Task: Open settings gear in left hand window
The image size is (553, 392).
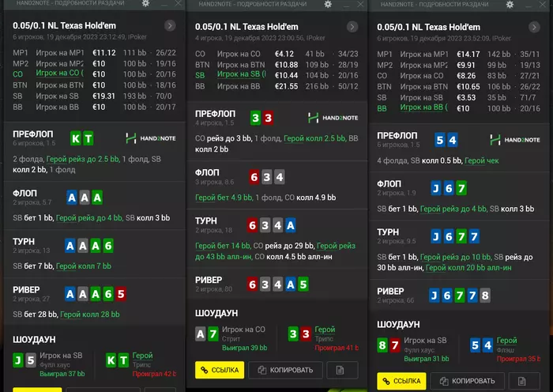Action: point(145,3)
